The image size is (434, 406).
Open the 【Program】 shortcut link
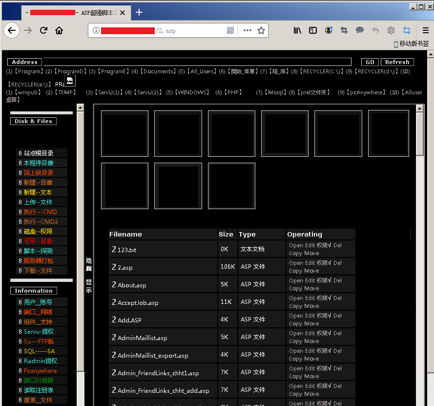click(x=29, y=71)
